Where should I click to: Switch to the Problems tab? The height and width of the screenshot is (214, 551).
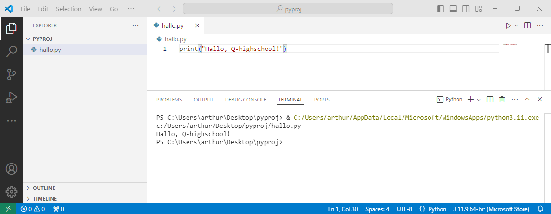pyautogui.click(x=169, y=100)
